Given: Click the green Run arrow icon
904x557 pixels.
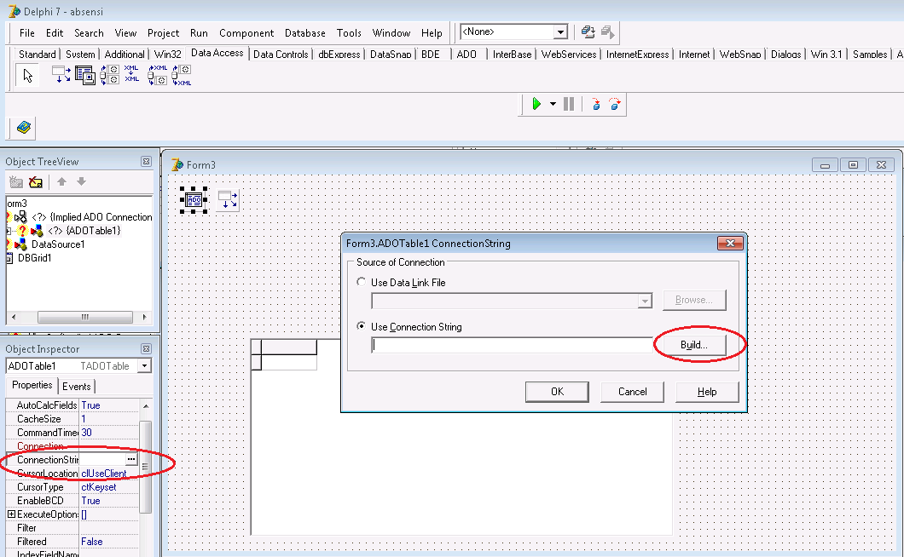Looking at the screenshot, I should [x=538, y=104].
